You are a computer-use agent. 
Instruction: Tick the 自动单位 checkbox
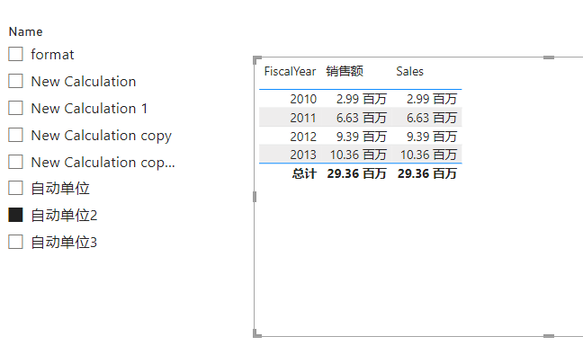point(15,188)
